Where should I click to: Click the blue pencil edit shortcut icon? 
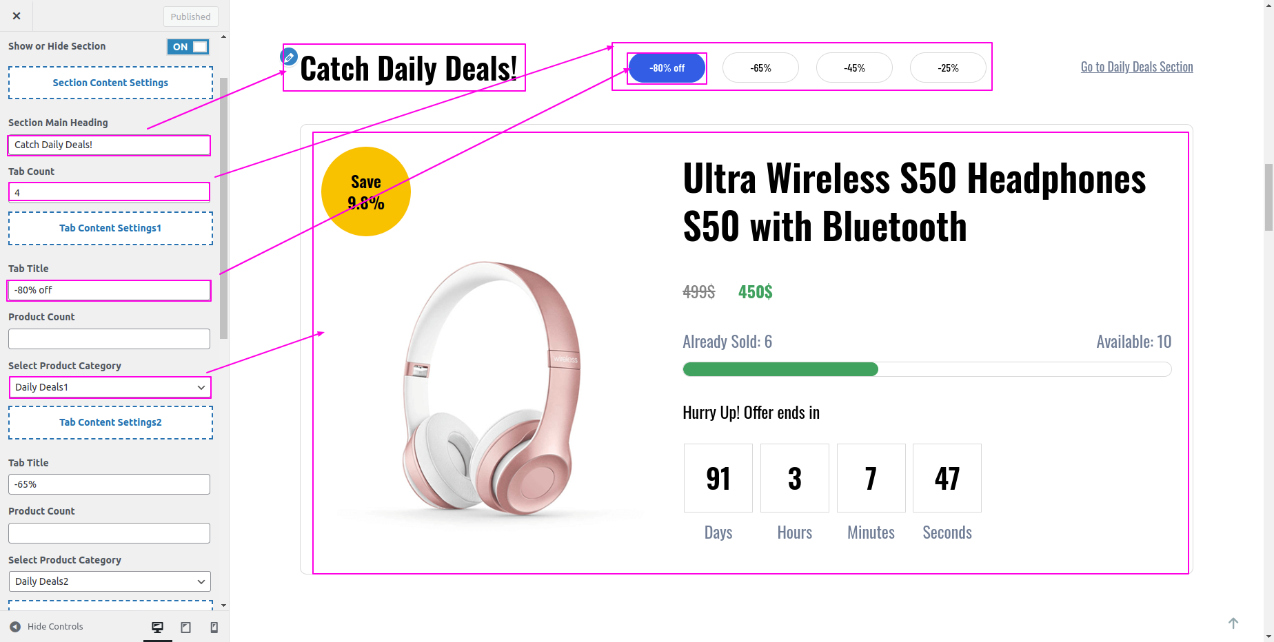[289, 56]
